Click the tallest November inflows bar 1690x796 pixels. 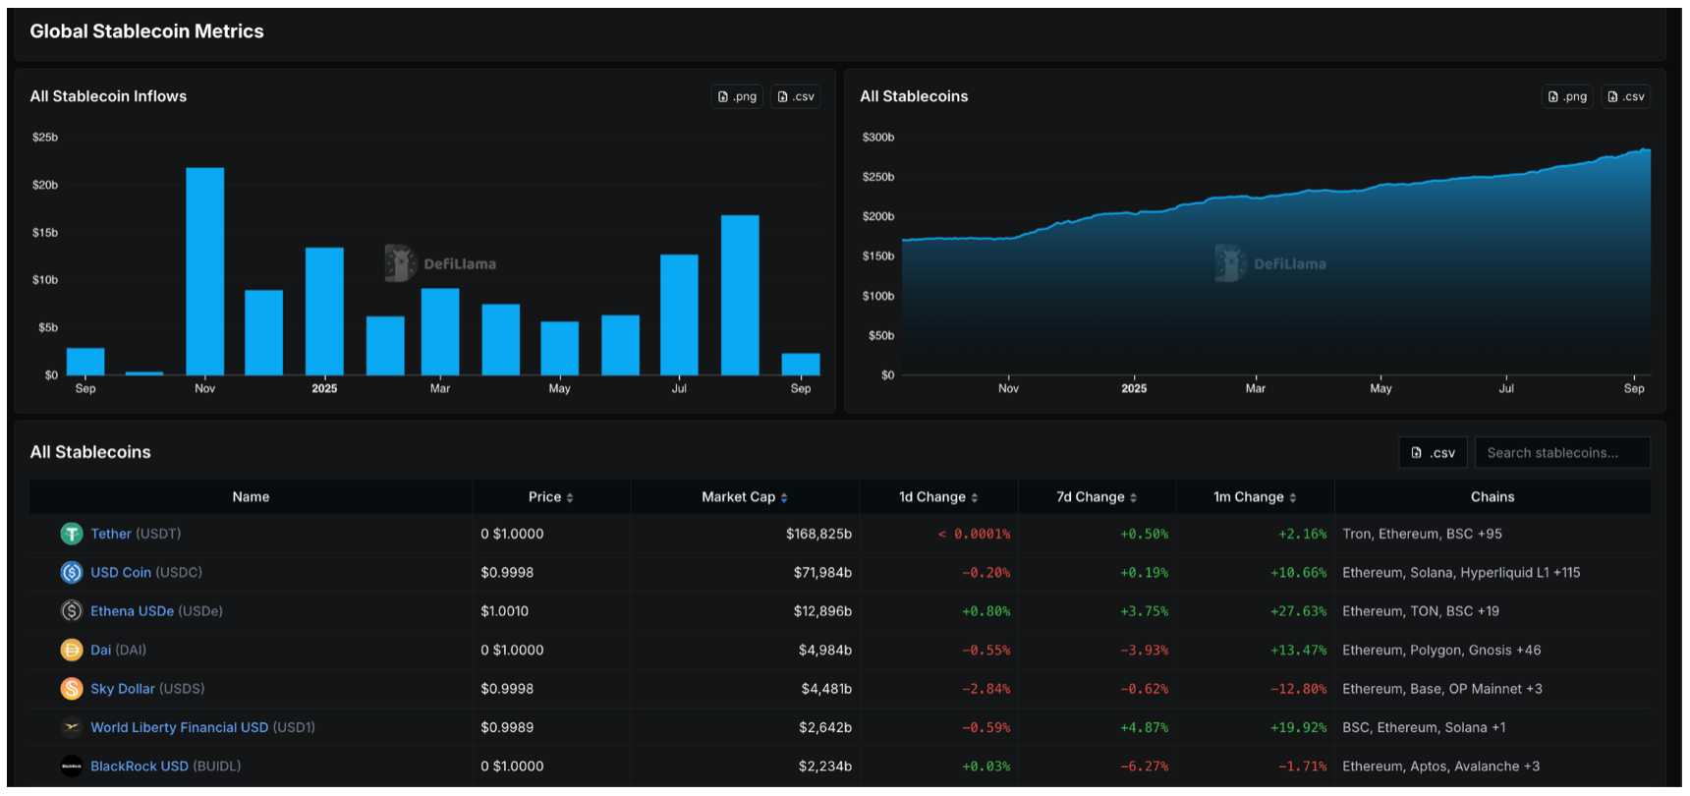click(x=204, y=271)
